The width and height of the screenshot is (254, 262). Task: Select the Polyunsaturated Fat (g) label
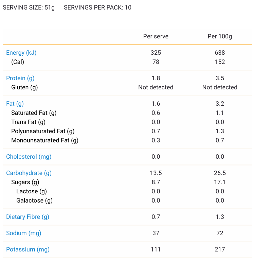click(x=43, y=131)
